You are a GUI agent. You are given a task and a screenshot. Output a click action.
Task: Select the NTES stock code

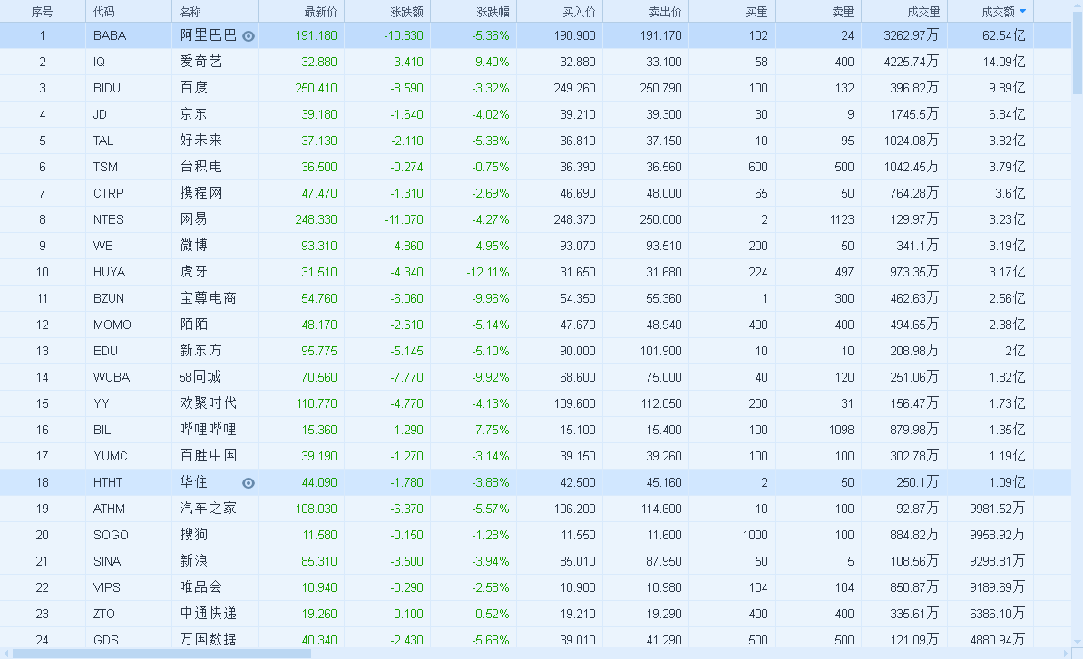[108, 219]
